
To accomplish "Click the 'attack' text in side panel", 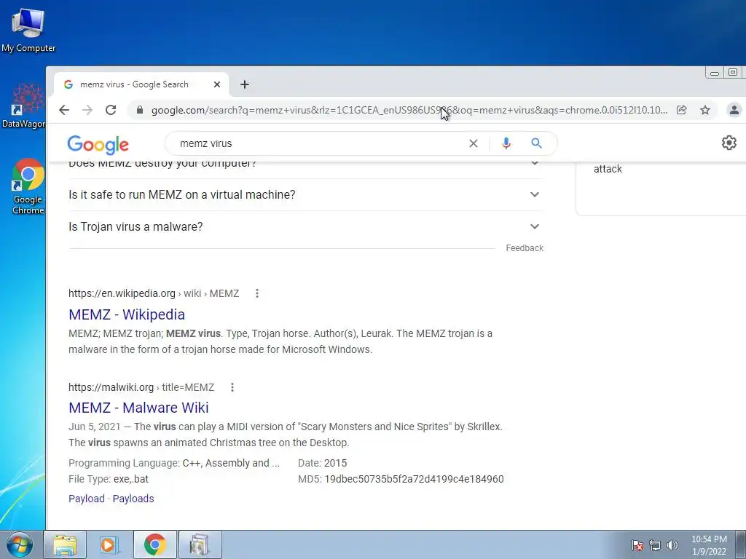I will [x=608, y=169].
